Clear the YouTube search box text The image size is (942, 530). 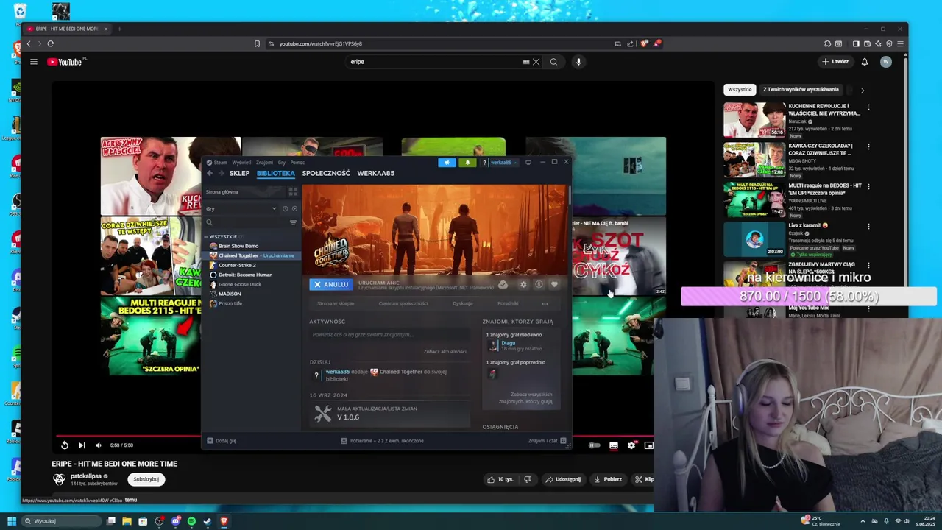pyautogui.click(x=536, y=62)
